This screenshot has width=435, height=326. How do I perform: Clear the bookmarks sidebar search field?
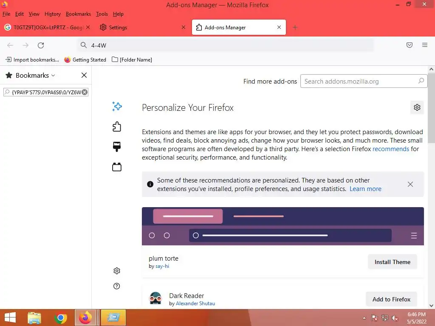coord(85,92)
